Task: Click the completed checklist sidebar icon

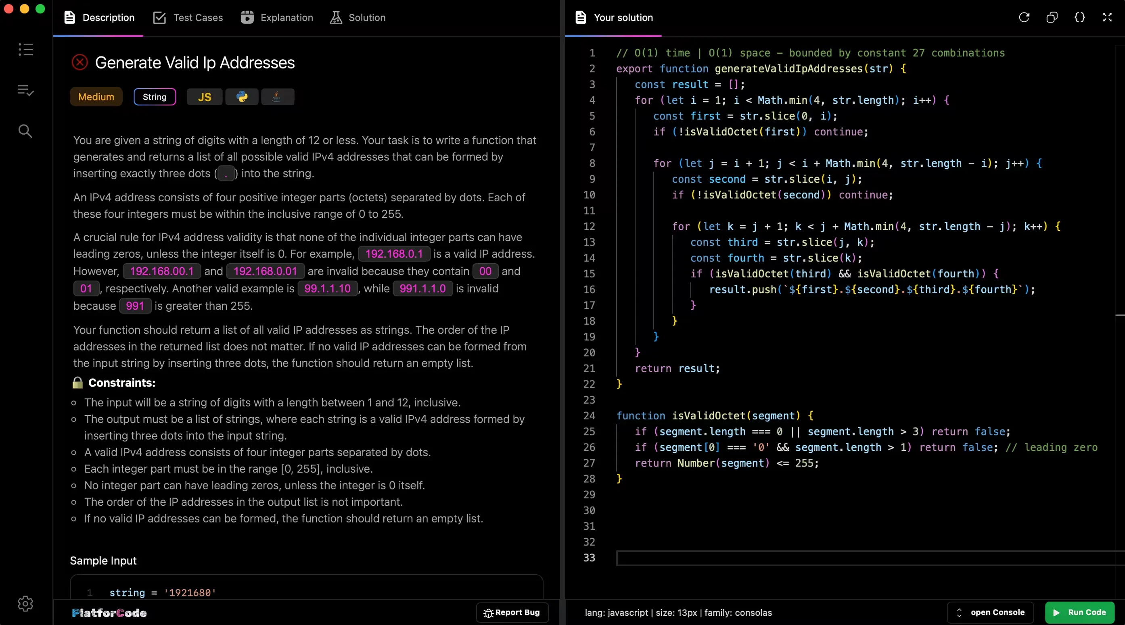Action: [25, 90]
